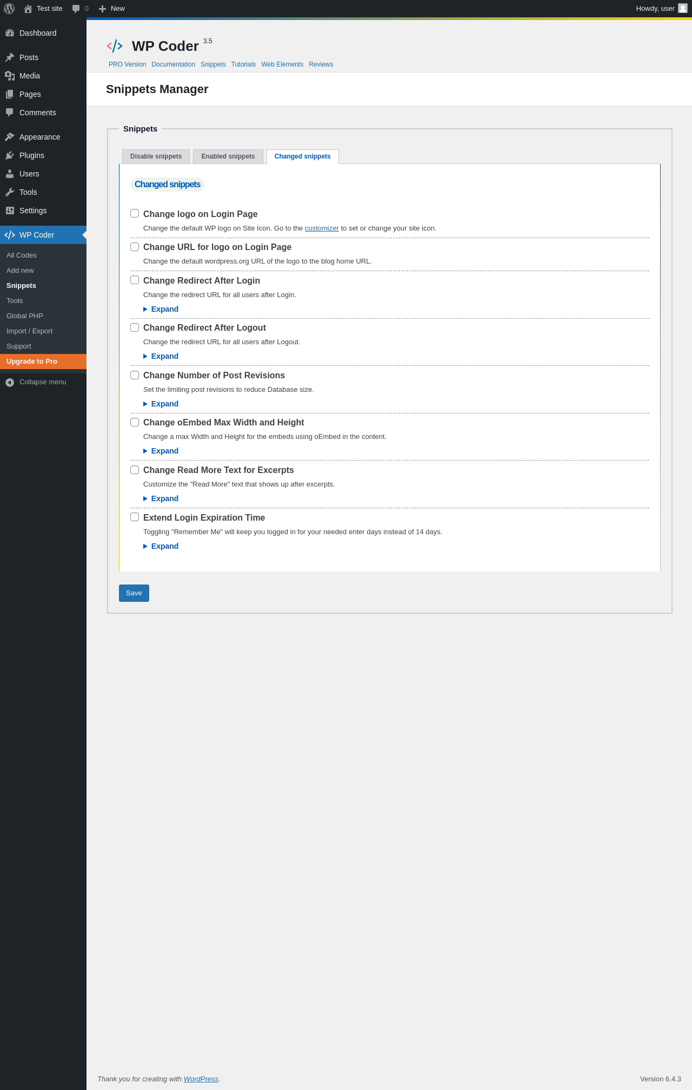
Task: Click Howdy, user account menu
Action: (661, 9)
